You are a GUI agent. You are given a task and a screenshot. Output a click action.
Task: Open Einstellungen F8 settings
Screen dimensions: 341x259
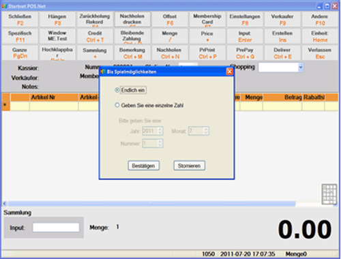pyautogui.click(x=245, y=20)
